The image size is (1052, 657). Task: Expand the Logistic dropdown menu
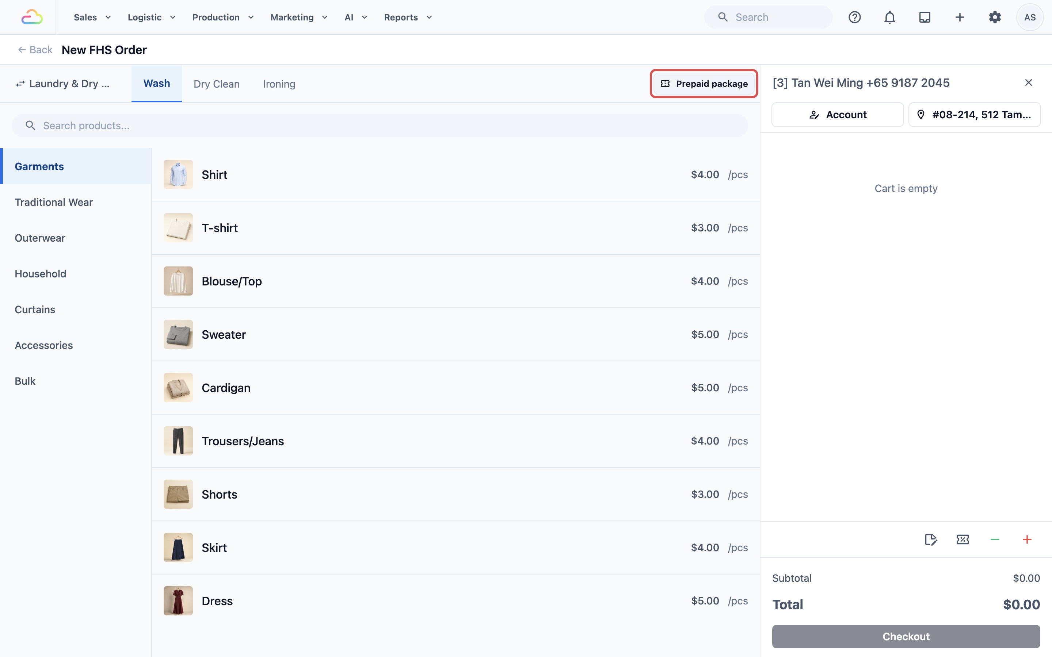[151, 18]
